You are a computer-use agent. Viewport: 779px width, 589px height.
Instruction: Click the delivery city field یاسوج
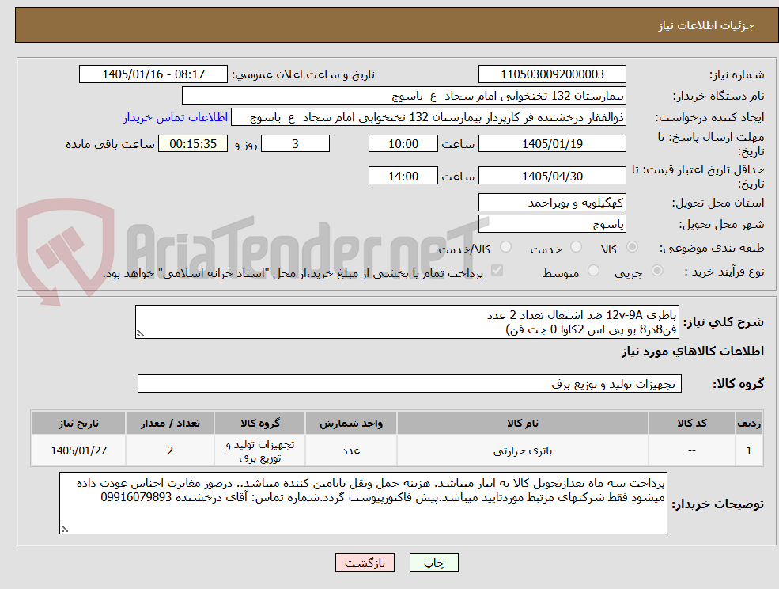coord(552,224)
